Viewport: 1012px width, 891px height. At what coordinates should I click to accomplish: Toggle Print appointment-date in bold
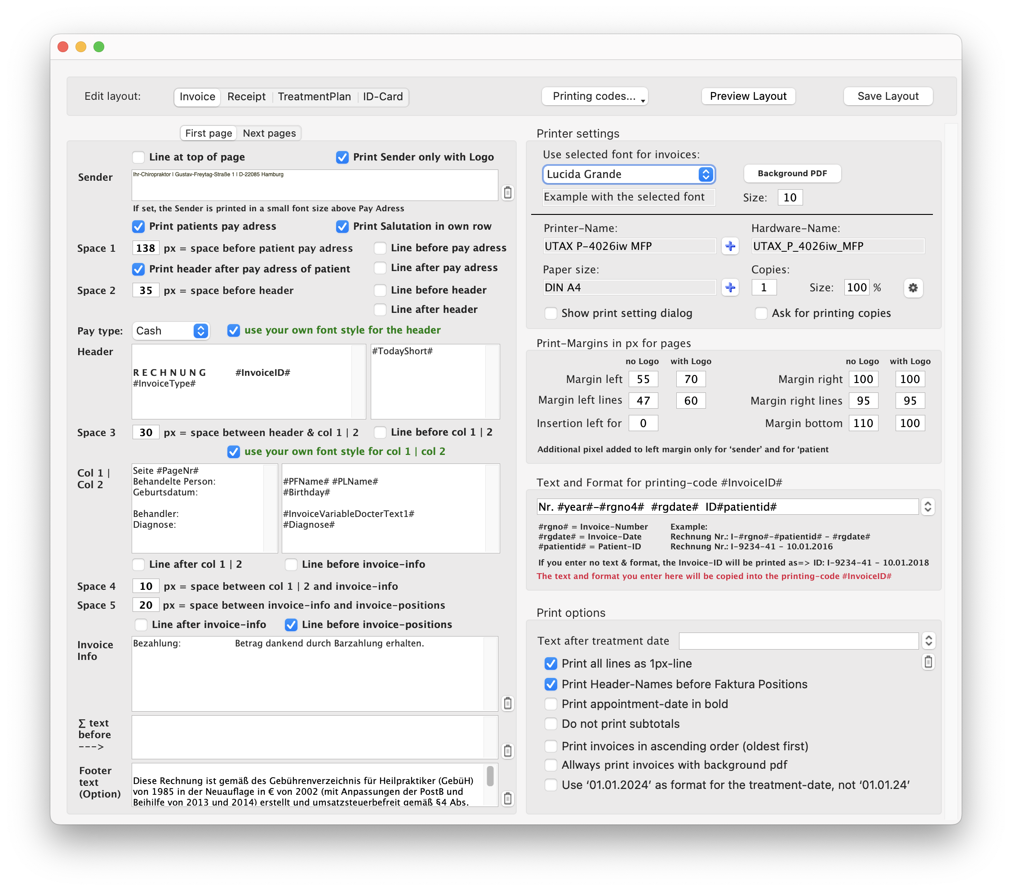[x=550, y=704]
